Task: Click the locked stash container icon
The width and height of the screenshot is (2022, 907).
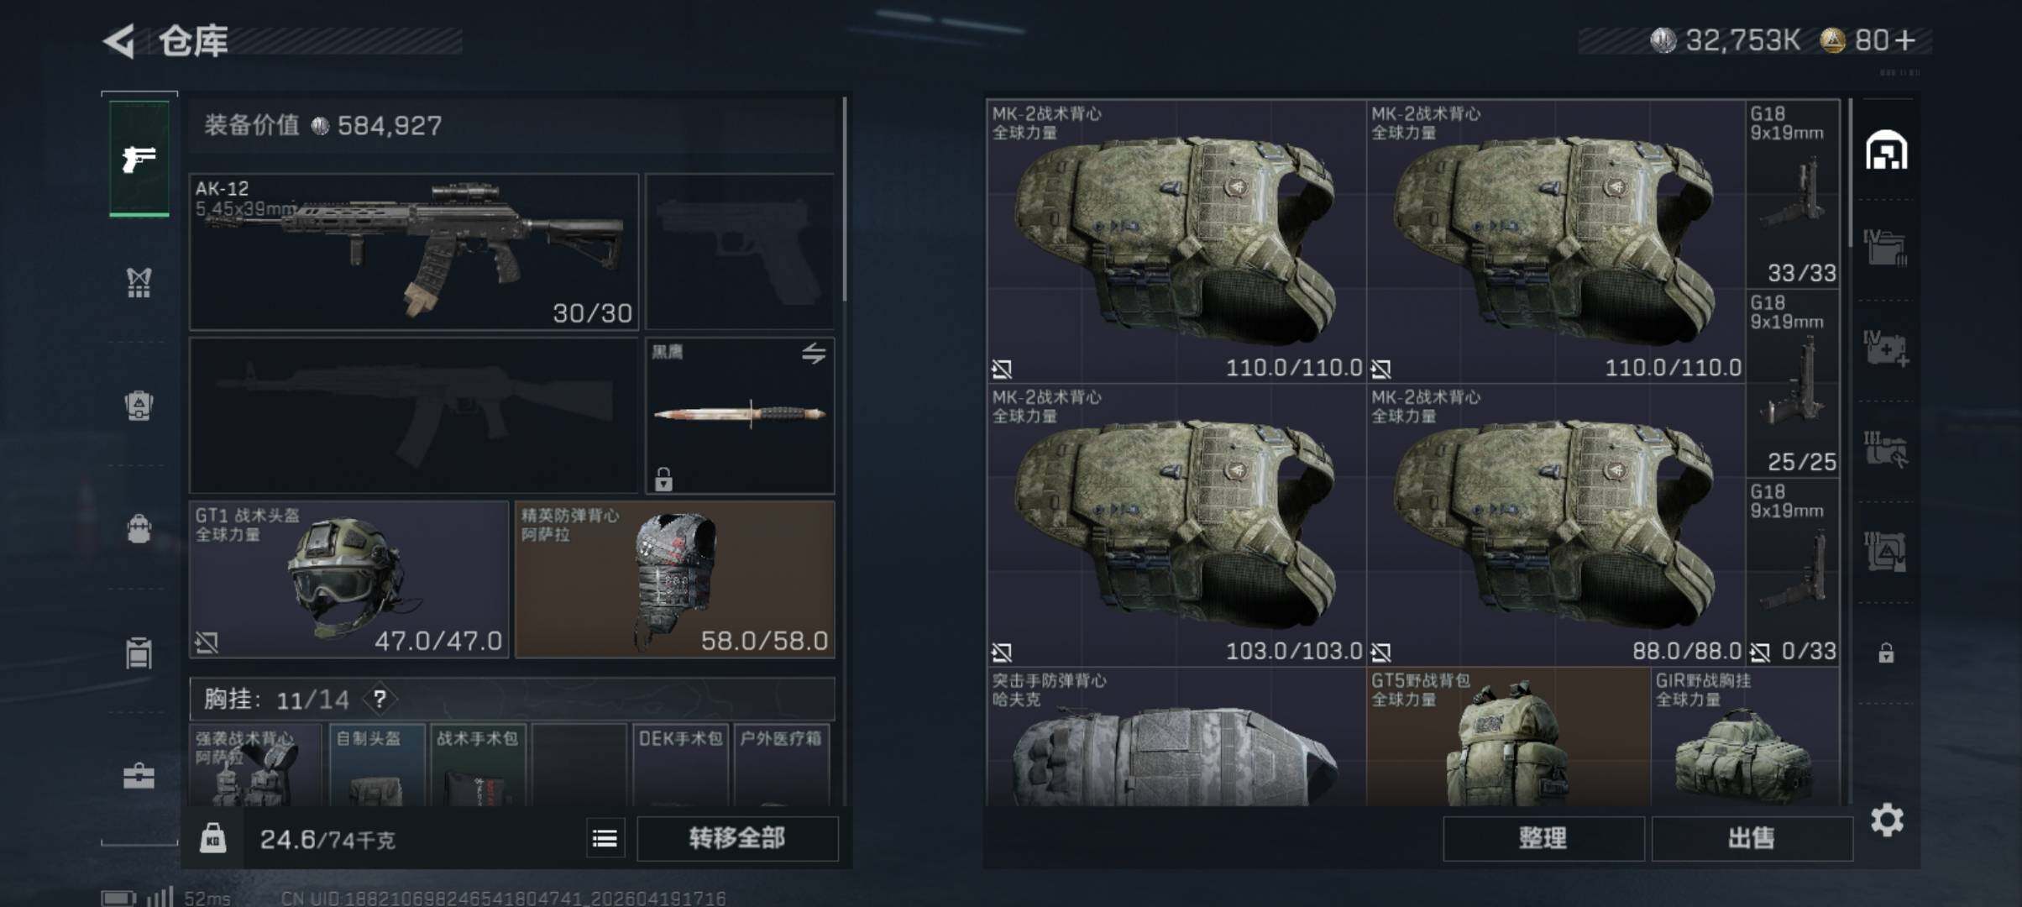Action: 1886,653
